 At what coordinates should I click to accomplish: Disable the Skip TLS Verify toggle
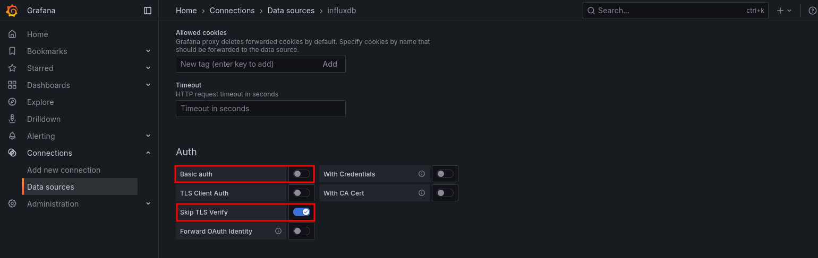pos(301,212)
